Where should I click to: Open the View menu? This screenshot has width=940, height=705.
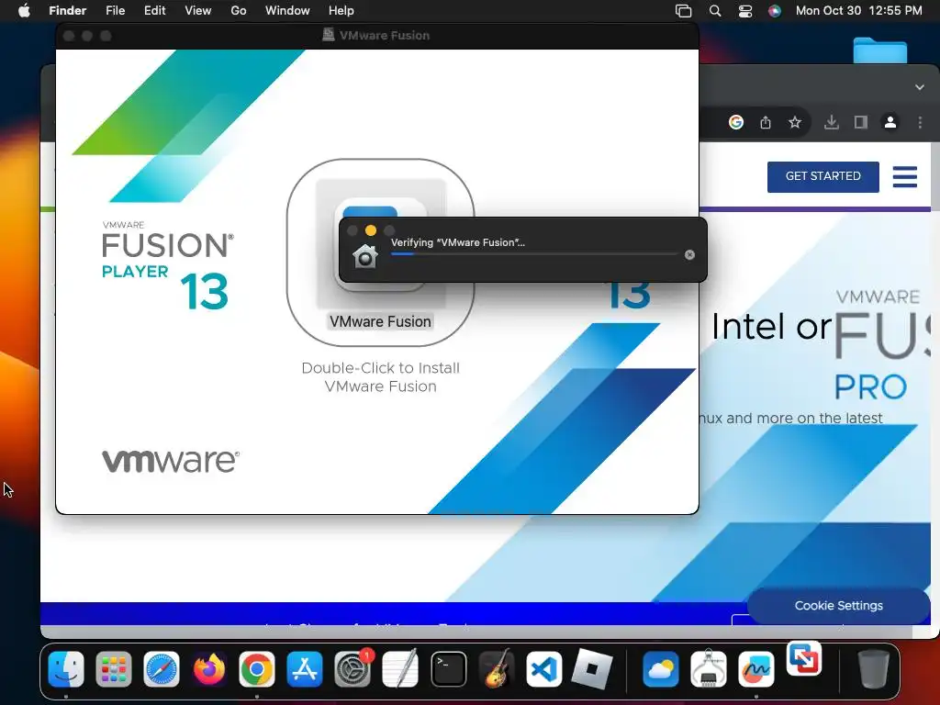coord(198,11)
